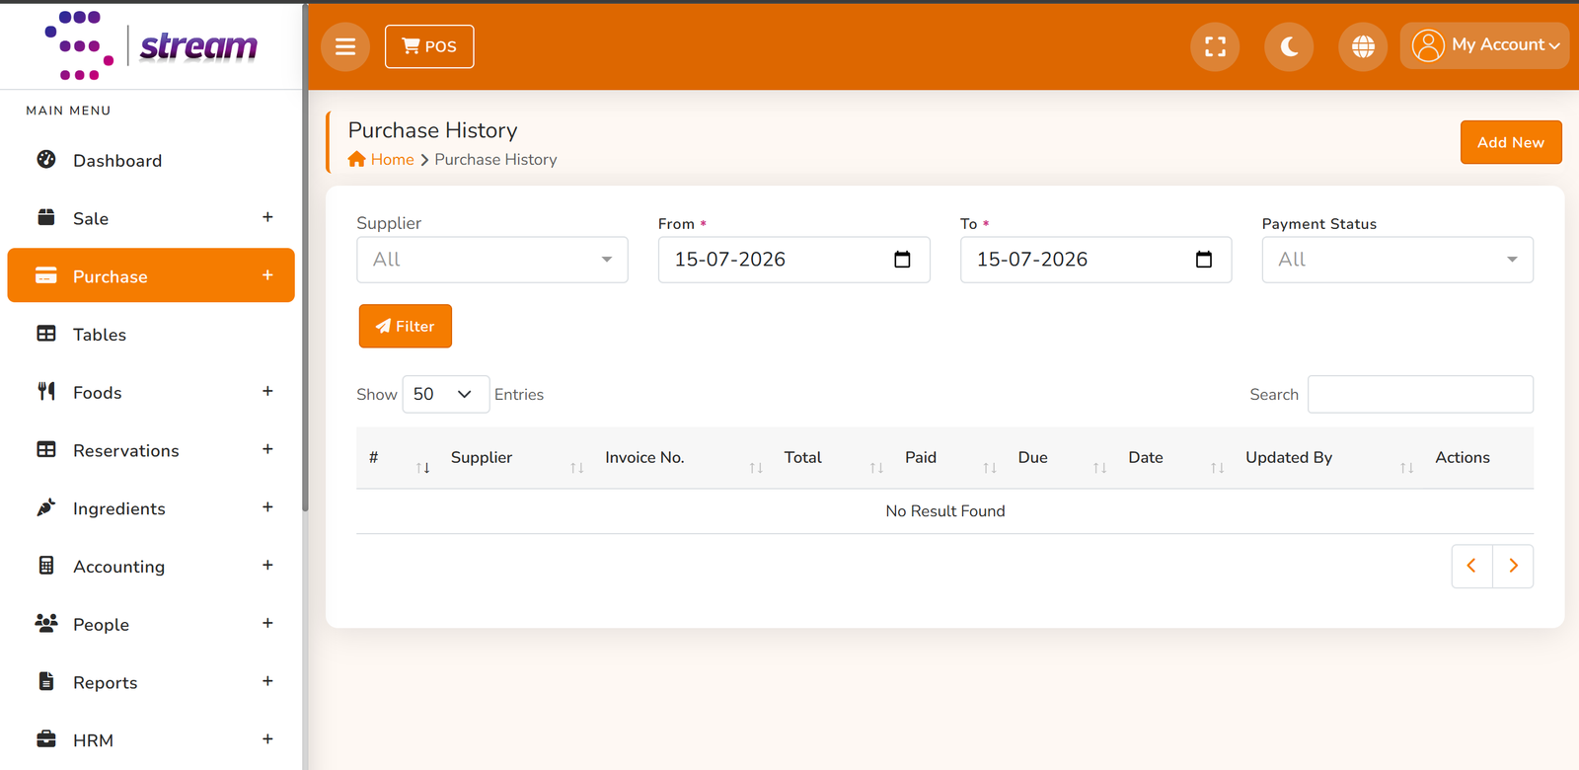This screenshot has height=770, width=1579.
Task: Open the HRM menu item
Action: (x=151, y=740)
